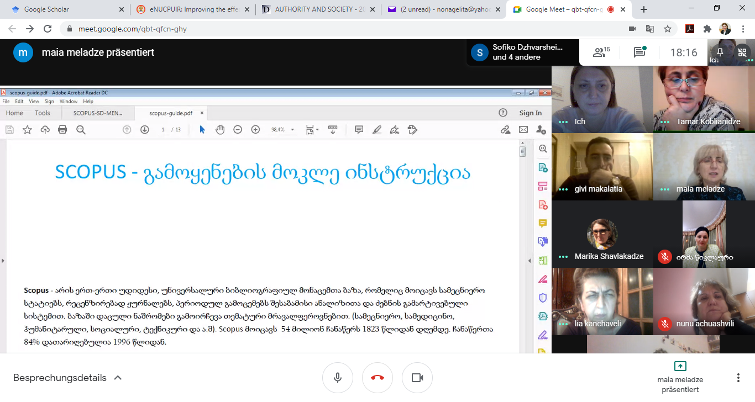Image resolution: width=755 pixels, height=402 pixels.
Task: Open yellow Comment tool in side panel
Action: pyautogui.click(x=543, y=223)
